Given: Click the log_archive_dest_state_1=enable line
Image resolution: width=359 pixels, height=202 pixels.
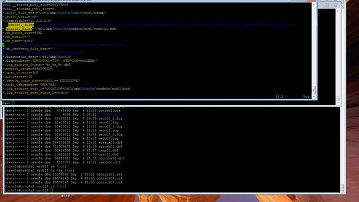Looking at the screenshot, I should 35,93.
